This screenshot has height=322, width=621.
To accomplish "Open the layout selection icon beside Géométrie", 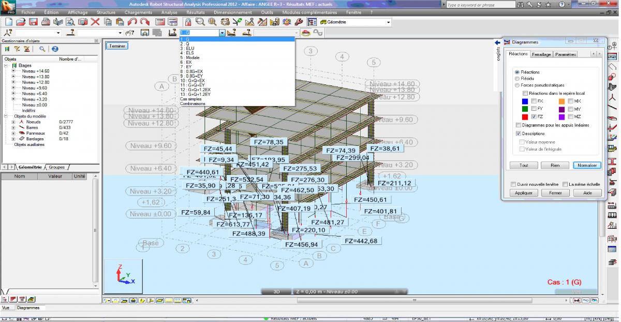I will pyautogui.click(x=312, y=22).
